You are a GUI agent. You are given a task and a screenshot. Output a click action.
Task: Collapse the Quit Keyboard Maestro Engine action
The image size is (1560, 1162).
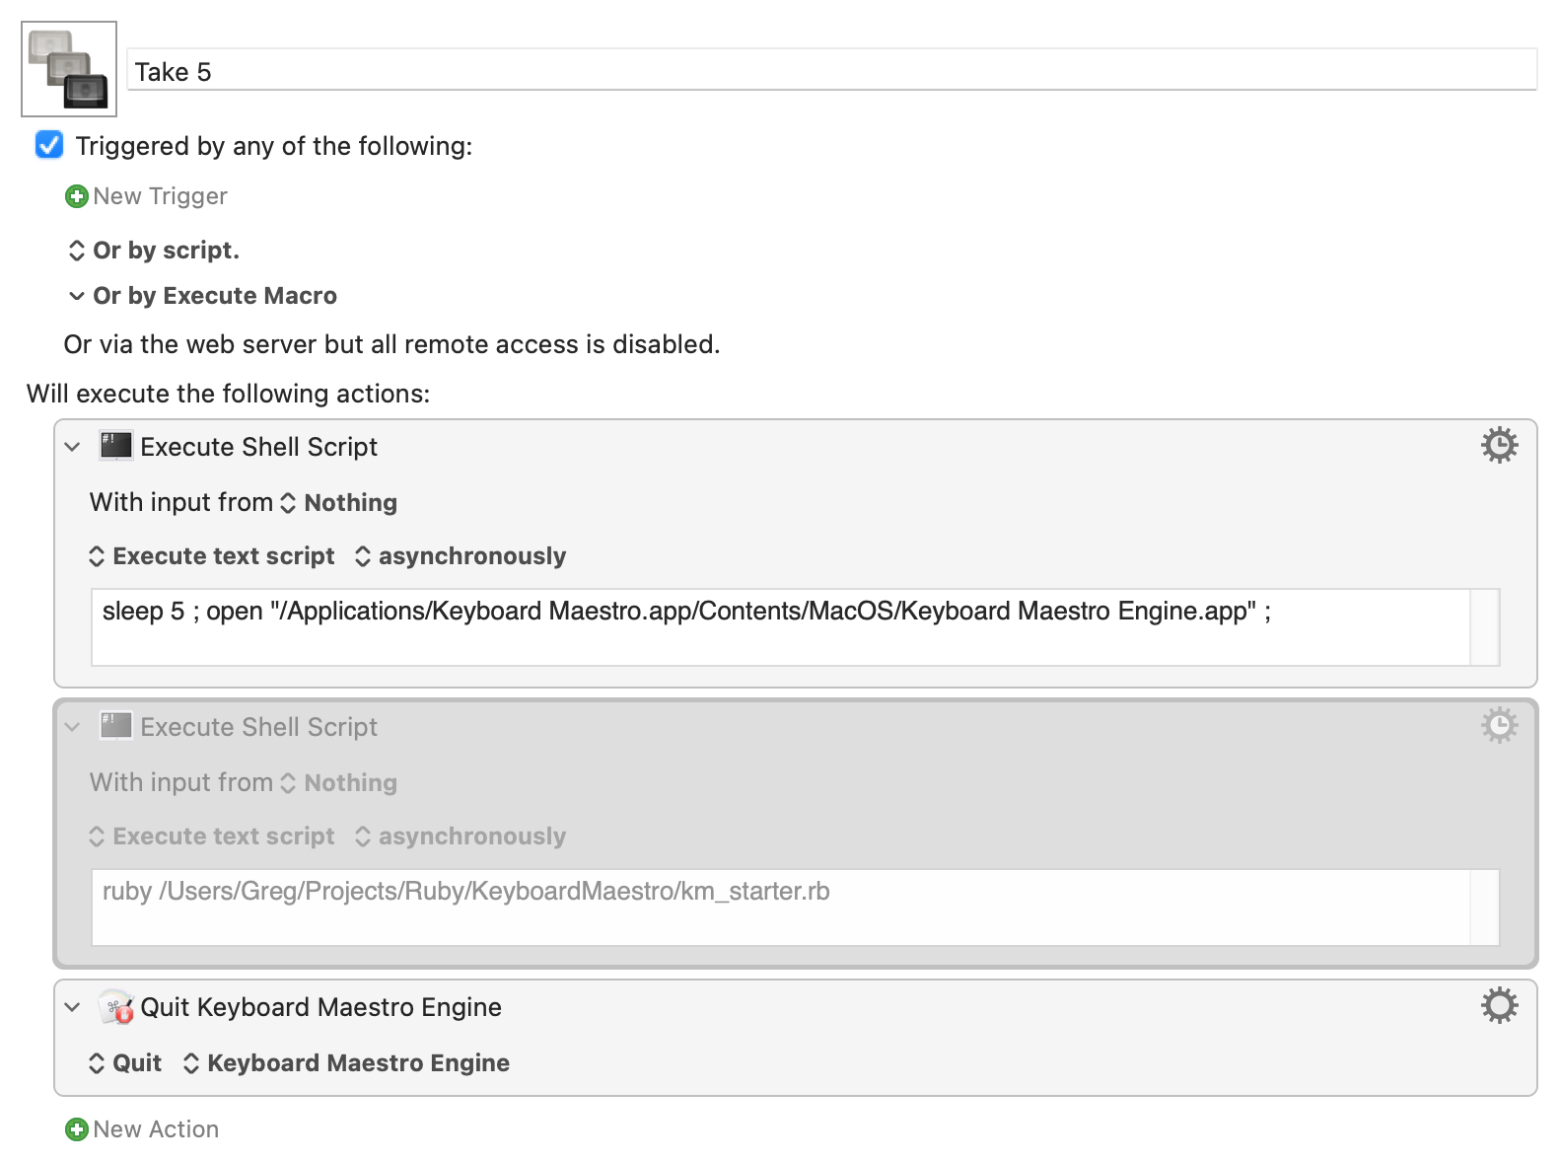coord(72,1007)
